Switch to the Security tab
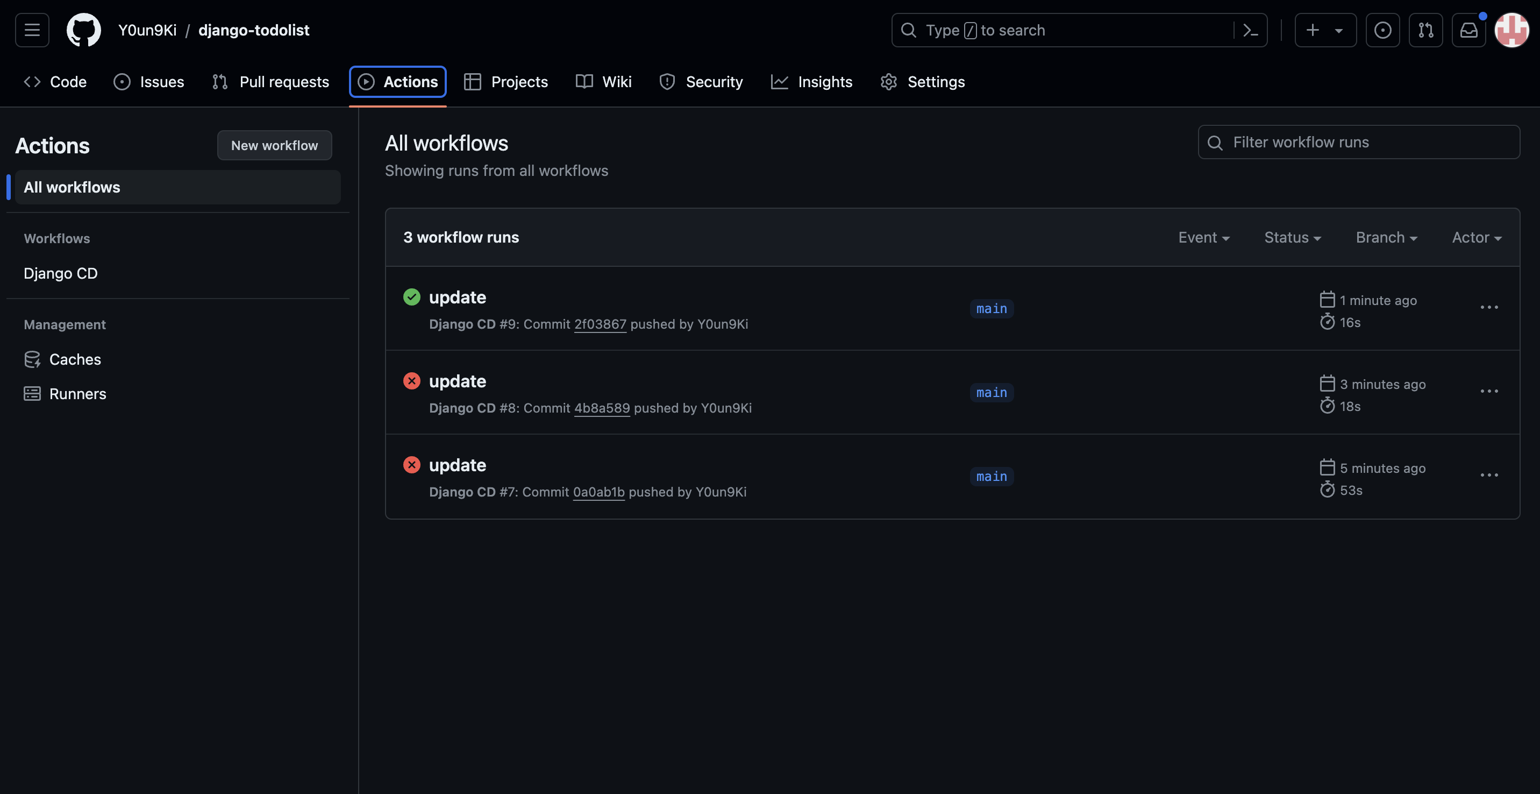Screen dimensions: 1540x794 tap(701, 82)
